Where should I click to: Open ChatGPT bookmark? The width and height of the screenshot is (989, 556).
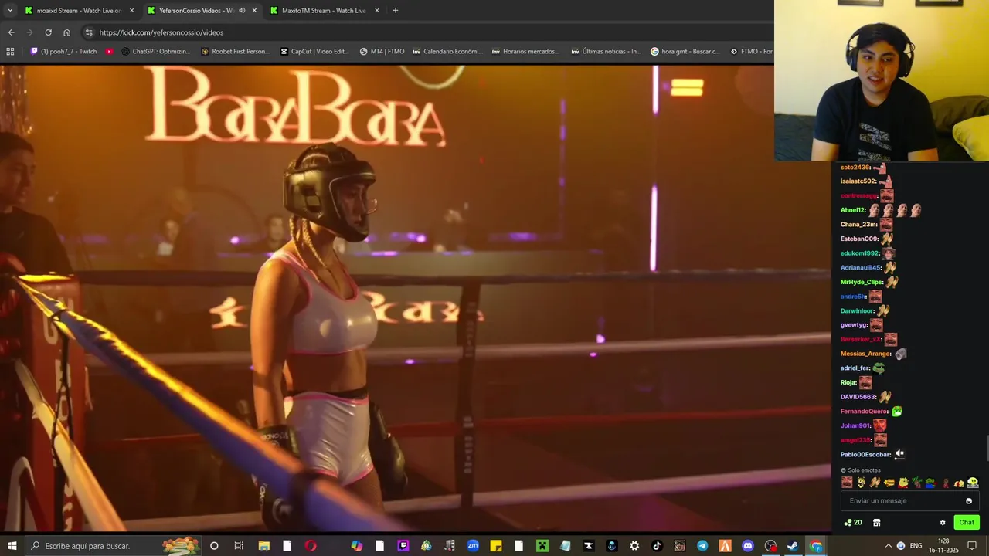coord(157,52)
